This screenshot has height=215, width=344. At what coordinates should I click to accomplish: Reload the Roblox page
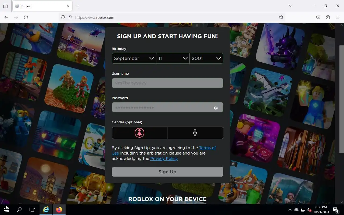click(26, 17)
